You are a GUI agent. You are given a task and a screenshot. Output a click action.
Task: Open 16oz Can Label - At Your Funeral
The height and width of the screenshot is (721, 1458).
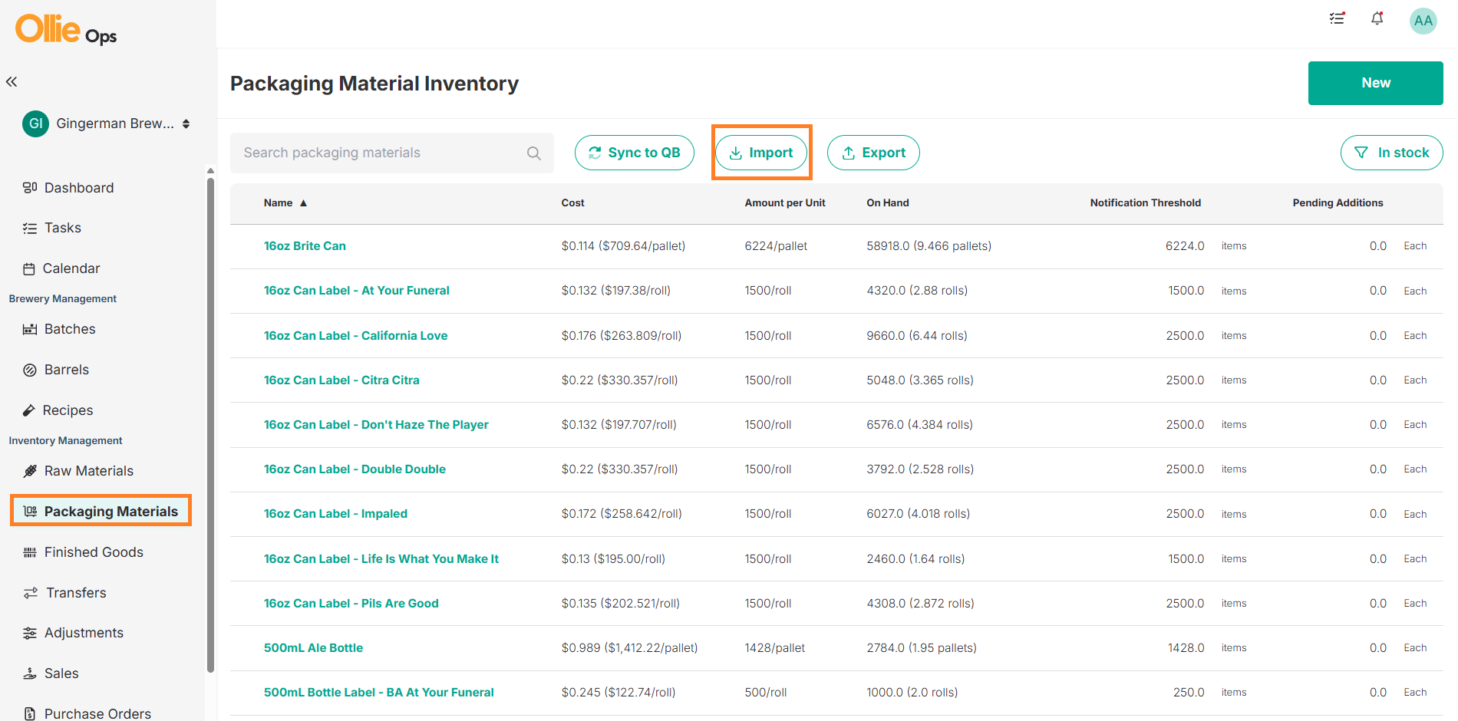click(x=356, y=291)
